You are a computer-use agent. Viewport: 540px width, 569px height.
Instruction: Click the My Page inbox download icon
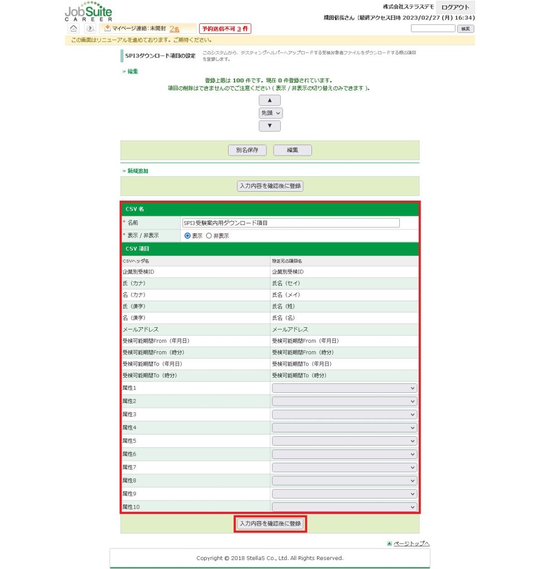click(107, 28)
